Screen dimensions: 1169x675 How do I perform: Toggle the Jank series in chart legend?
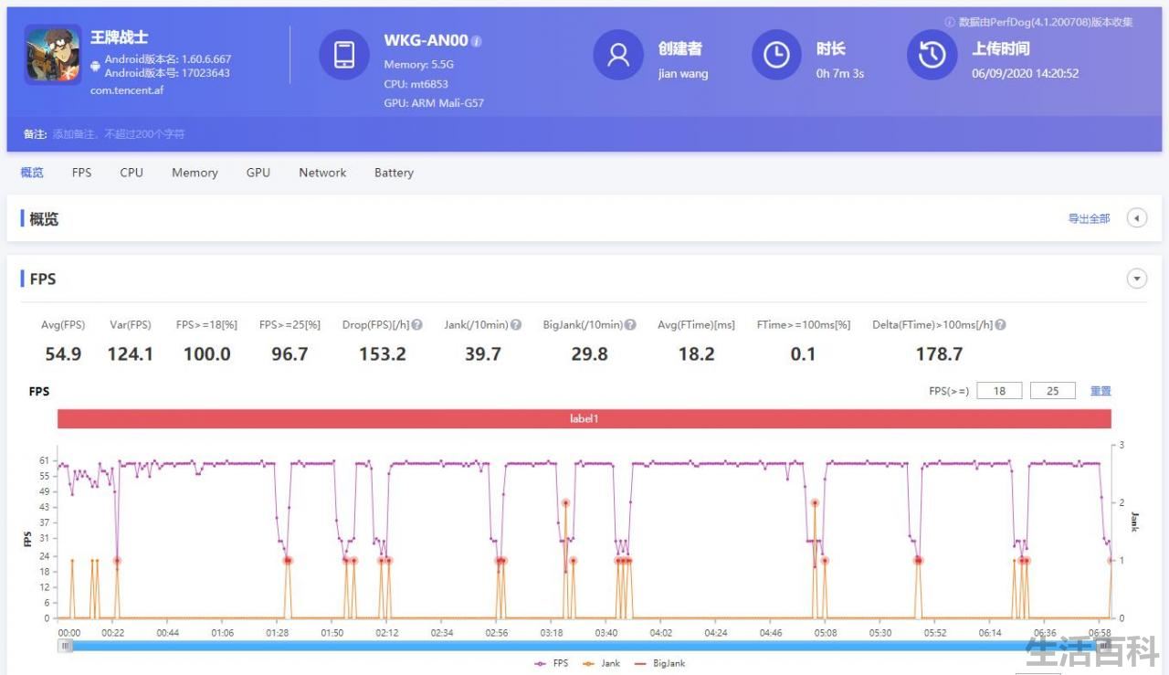tap(600, 663)
